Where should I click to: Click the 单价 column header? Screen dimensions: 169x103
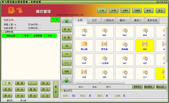click(26, 36)
